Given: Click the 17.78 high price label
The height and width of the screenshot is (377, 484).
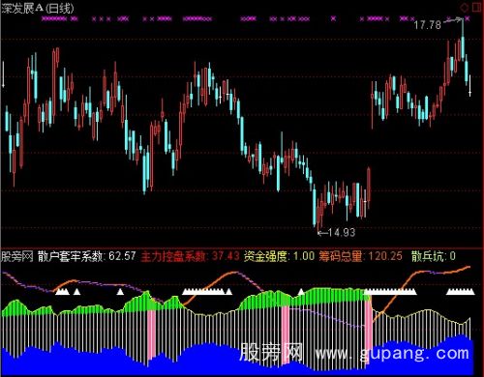Looking at the screenshot, I should pyautogui.click(x=427, y=25).
